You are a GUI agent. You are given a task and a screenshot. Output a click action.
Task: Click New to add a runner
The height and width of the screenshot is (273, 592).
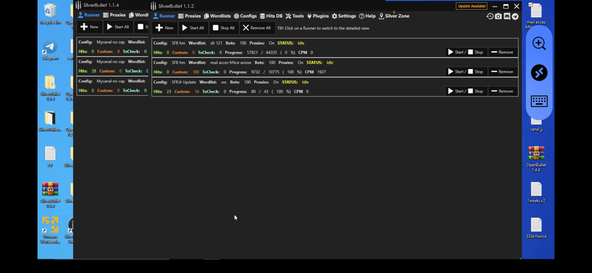pos(165,28)
